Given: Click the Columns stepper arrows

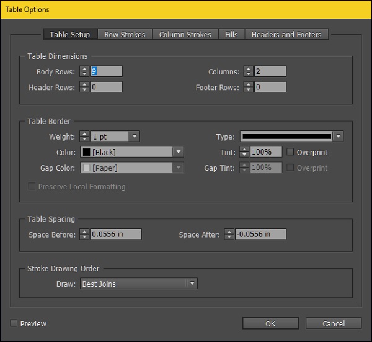Looking at the screenshot, I should tap(249, 71).
